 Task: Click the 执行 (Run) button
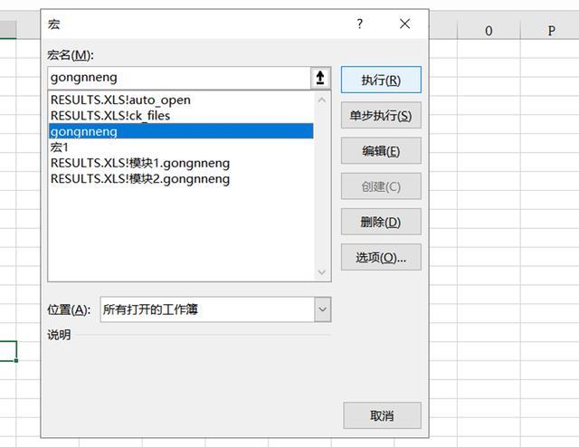point(381,80)
